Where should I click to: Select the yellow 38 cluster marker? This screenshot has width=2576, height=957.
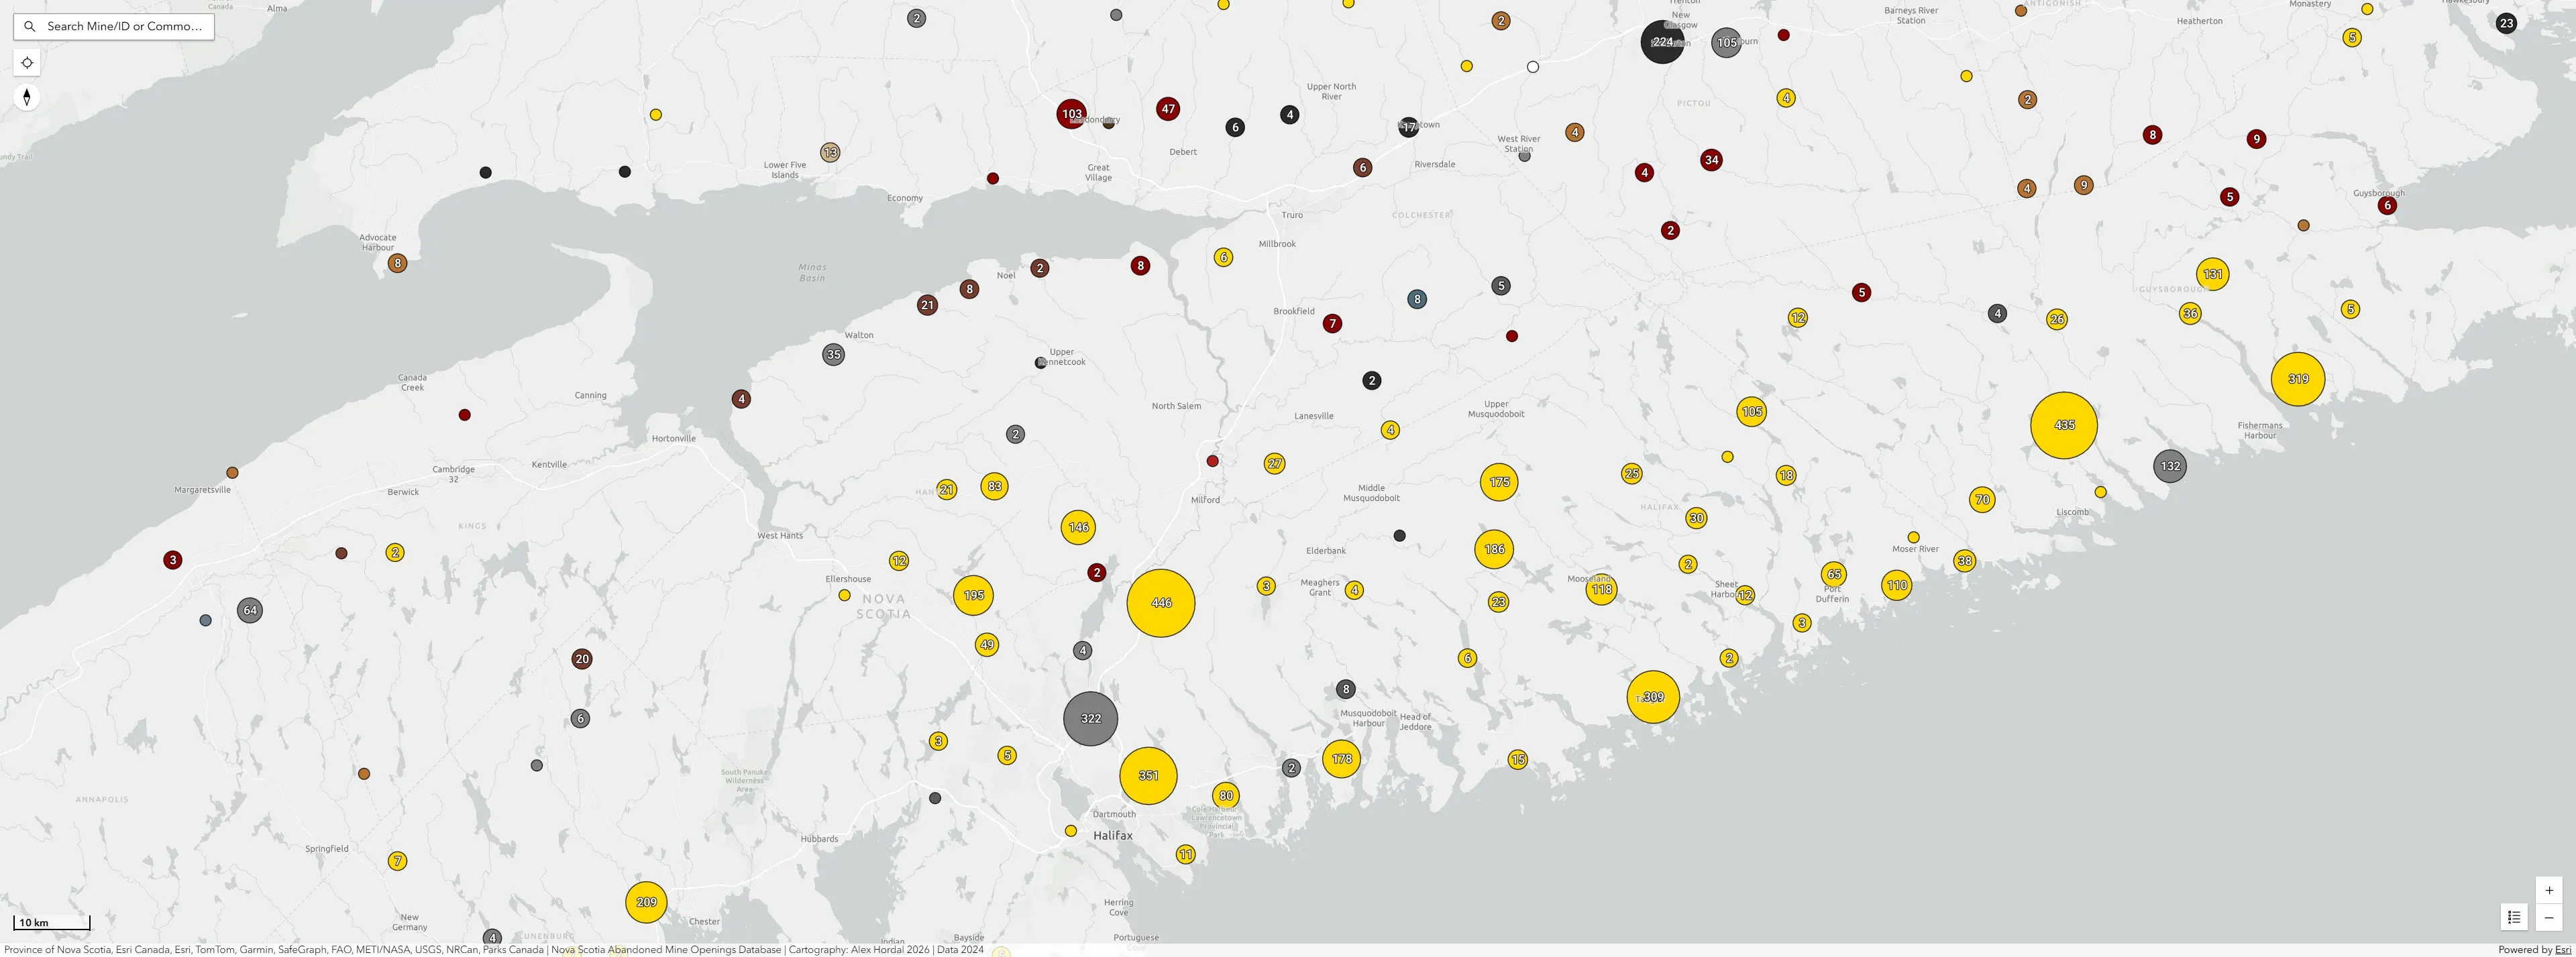1965,561
